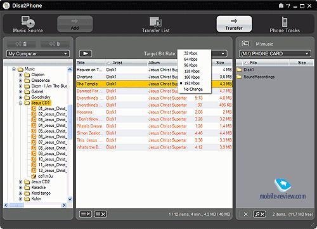Viewport: 317px width, 229px height.
Task: Select the cd1.m3u playlist file
Action: [45, 176]
